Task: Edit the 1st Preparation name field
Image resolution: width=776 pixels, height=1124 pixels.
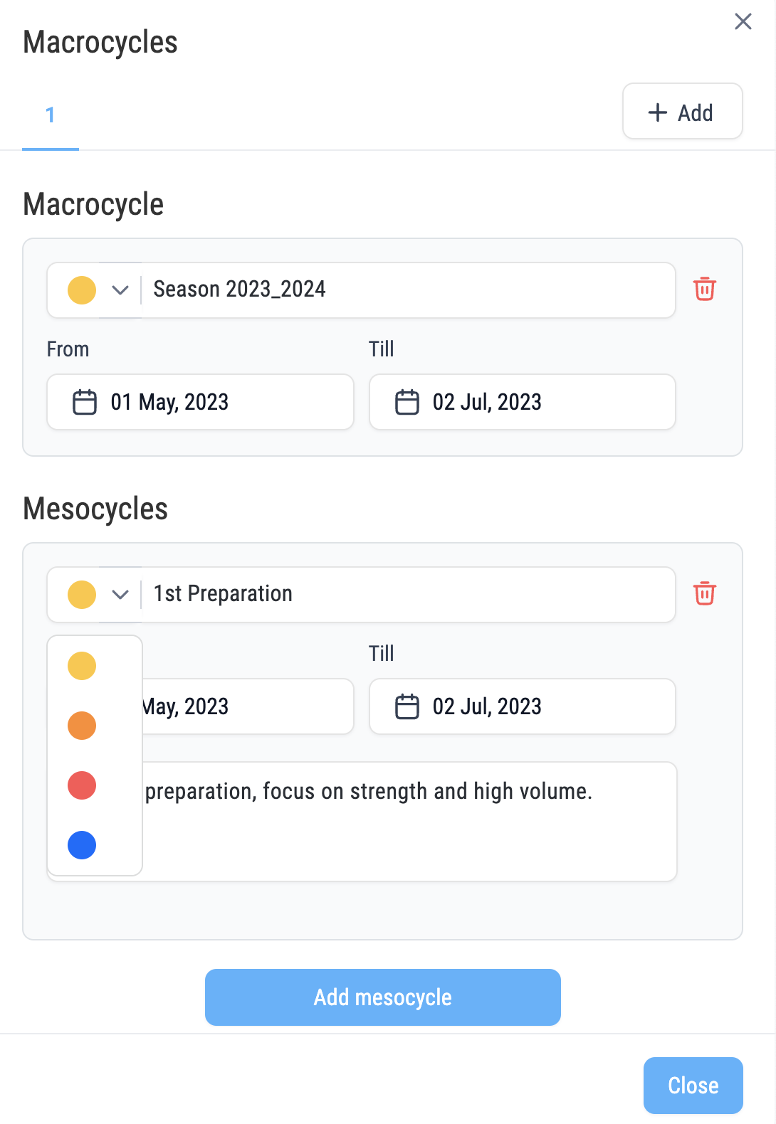Action: click(x=408, y=594)
